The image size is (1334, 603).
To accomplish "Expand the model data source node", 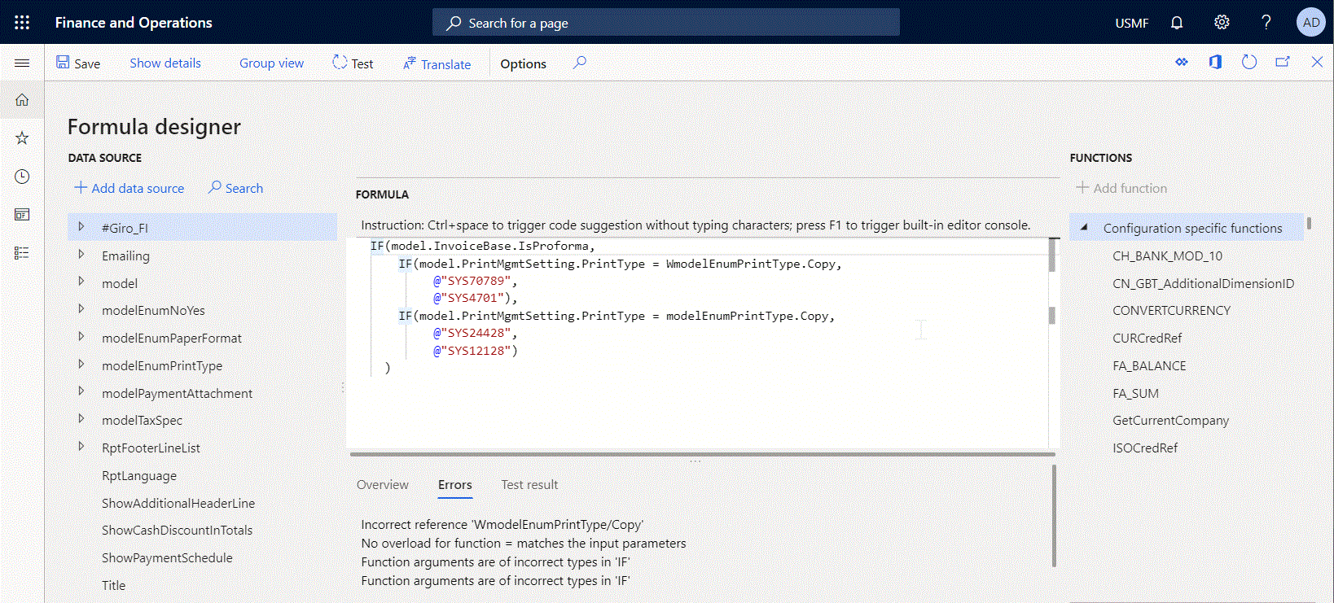I will 81,282.
